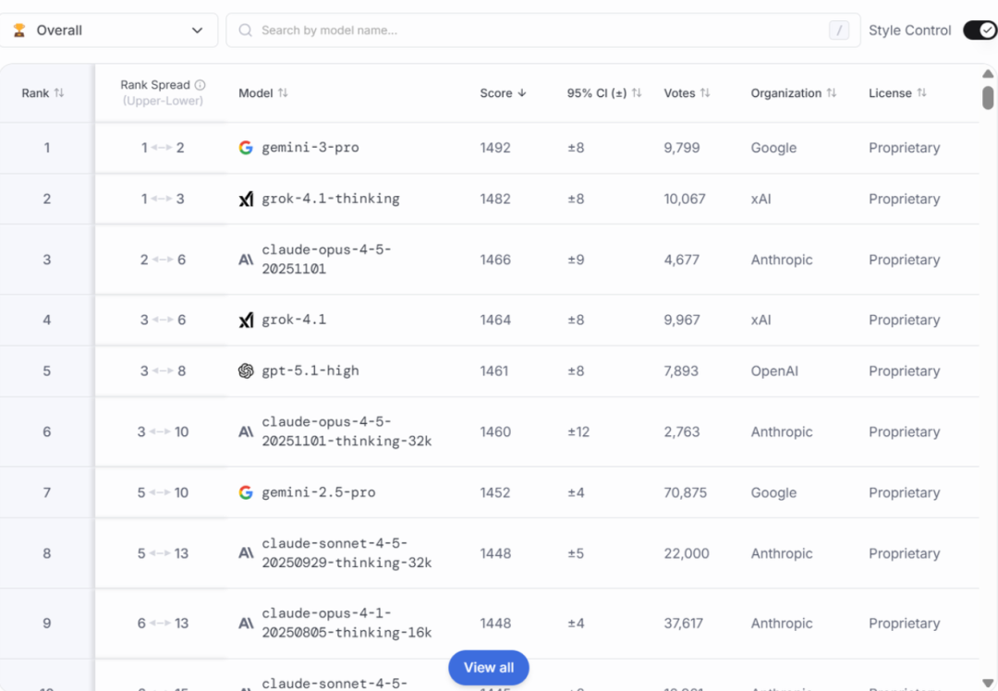Screen dimensions: 998x691
Task: Click the Google logo beside gemini-3-pro
Action: [x=246, y=148]
